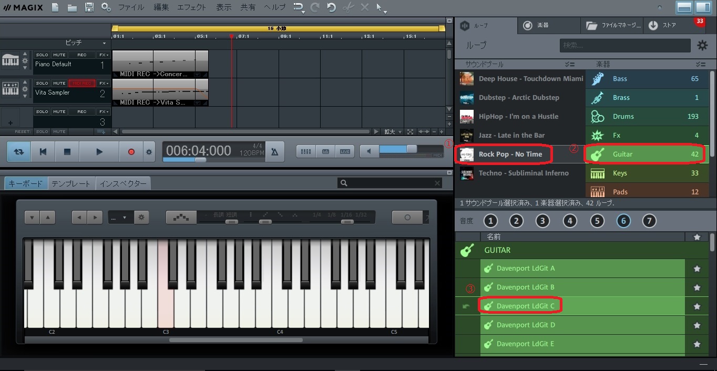Click the circular undo arrow icon in the toolbar
717x371 pixels.
tap(331, 7)
